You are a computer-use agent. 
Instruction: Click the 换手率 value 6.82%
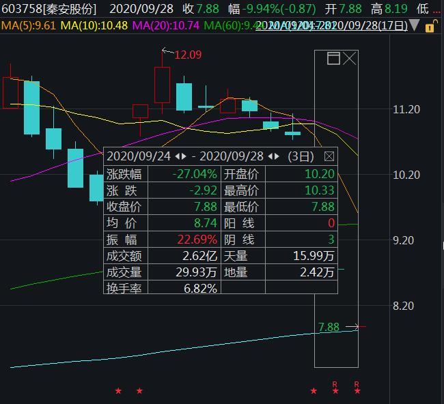200,288
